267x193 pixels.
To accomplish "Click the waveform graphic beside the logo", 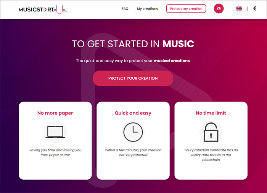I will [61, 10].
